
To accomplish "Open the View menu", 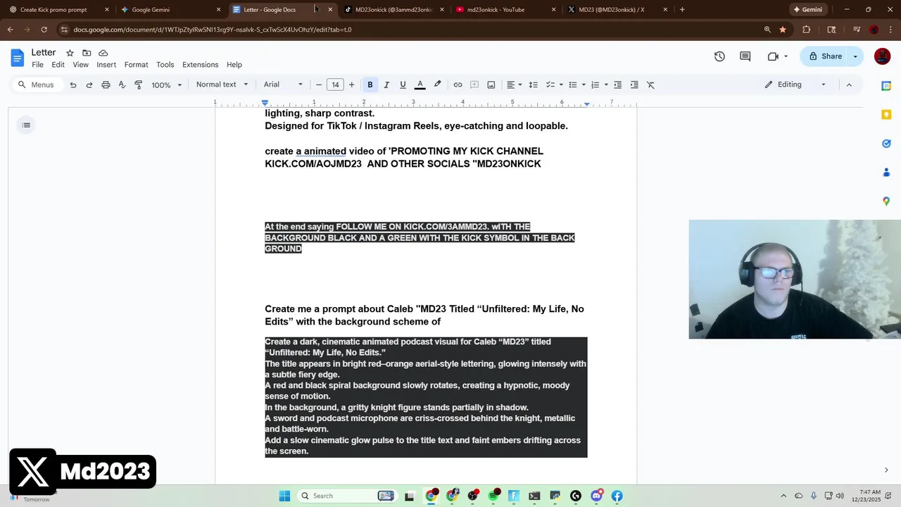I will coord(81,65).
